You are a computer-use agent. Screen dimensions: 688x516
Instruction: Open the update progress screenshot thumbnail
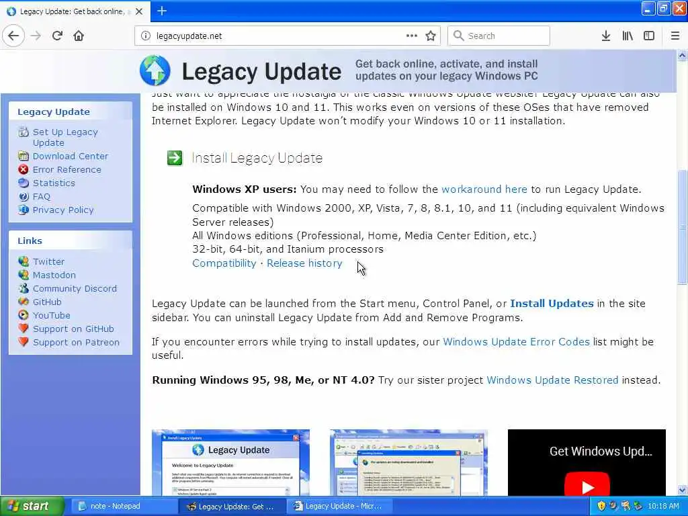pos(408,462)
